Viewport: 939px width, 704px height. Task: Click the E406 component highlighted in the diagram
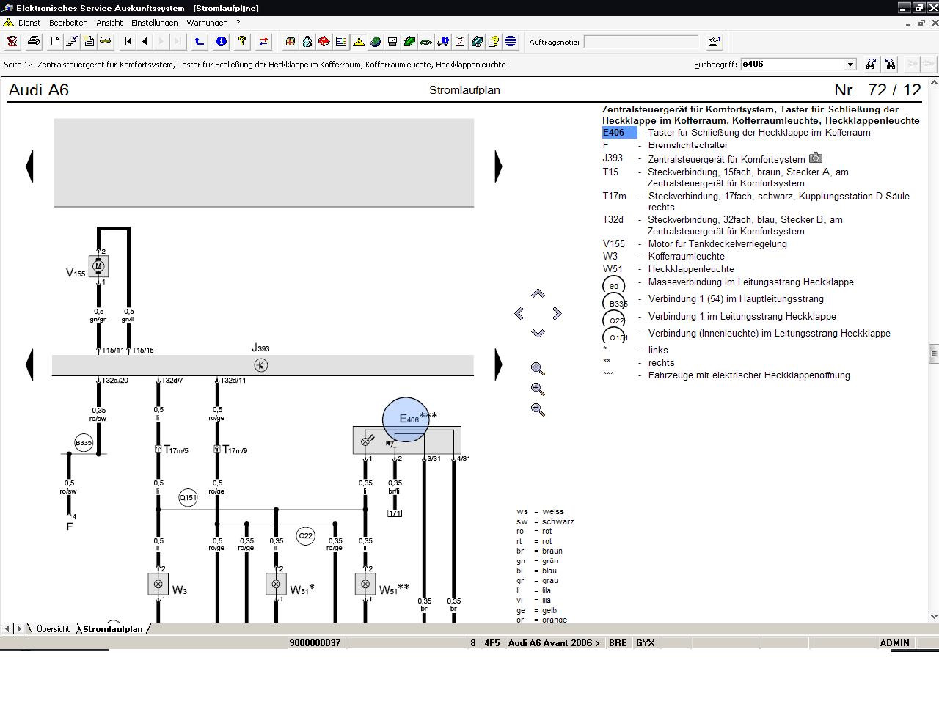point(406,419)
